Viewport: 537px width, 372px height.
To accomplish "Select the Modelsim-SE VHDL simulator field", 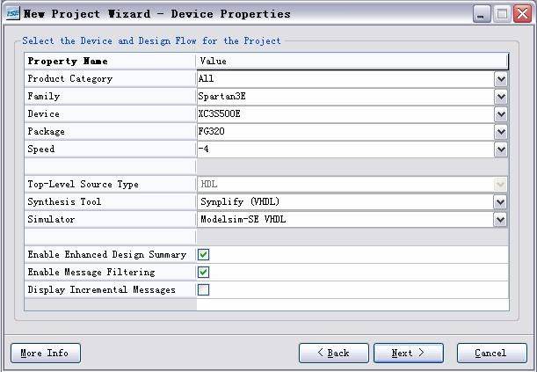I will click(x=345, y=220).
